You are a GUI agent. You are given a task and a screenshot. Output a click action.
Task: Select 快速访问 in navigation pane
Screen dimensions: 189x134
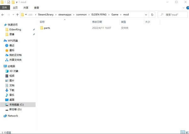point(13,25)
